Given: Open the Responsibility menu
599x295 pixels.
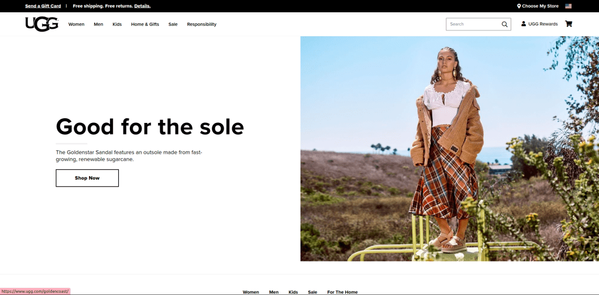Looking at the screenshot, I should click(x=201, y=24).
